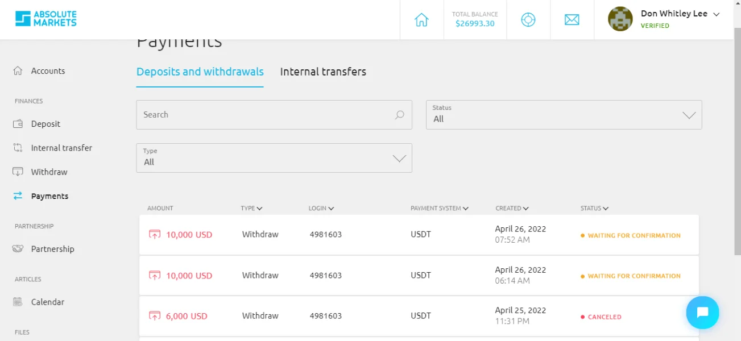Select Deposits and withdrawals tab

[x=200, y=72]
